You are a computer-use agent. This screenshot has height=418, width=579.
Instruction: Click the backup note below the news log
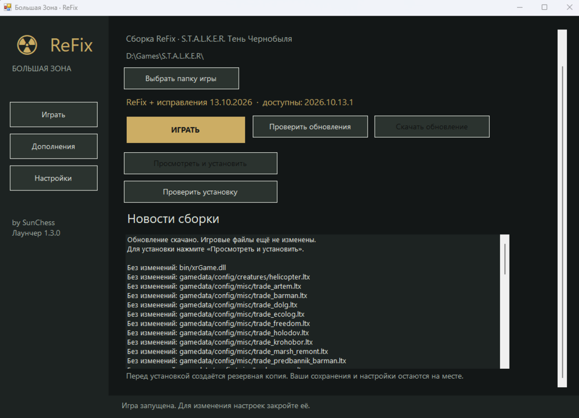[x=295, y=376]
